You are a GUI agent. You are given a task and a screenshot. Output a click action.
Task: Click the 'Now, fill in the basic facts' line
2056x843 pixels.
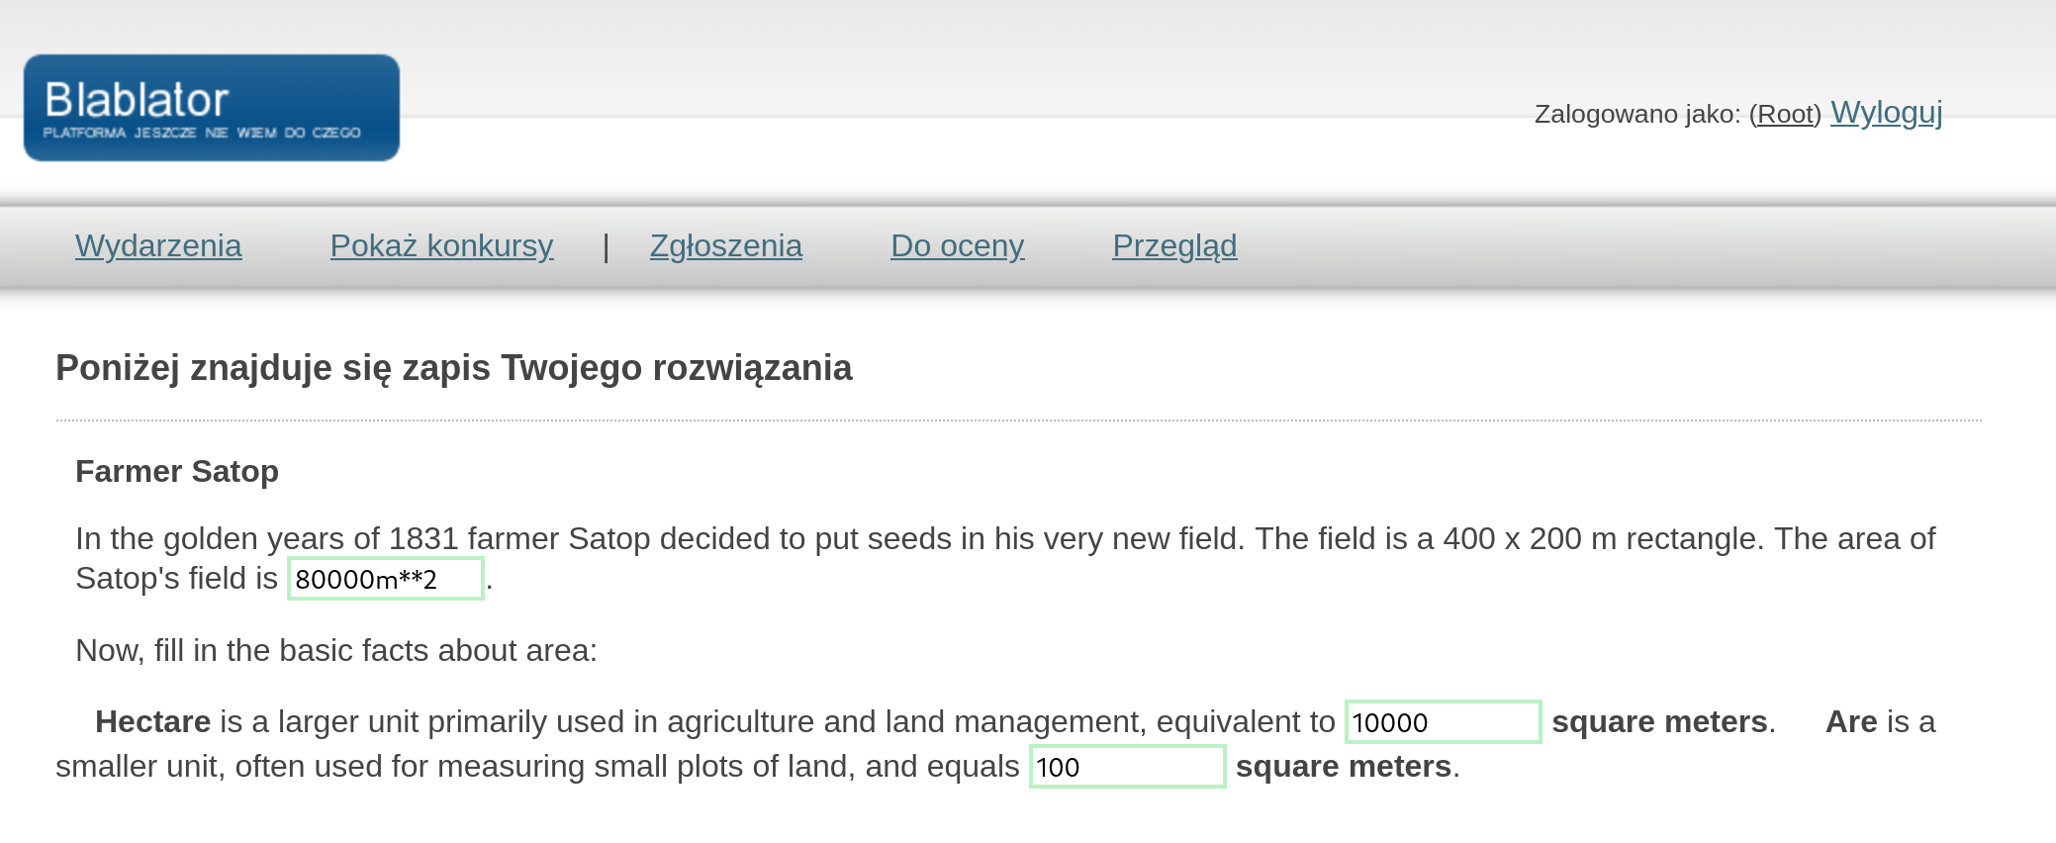click(x=336, y=651)
